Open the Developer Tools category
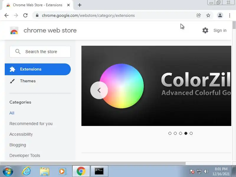Viewport: 236px width, 177px height. 25,155
